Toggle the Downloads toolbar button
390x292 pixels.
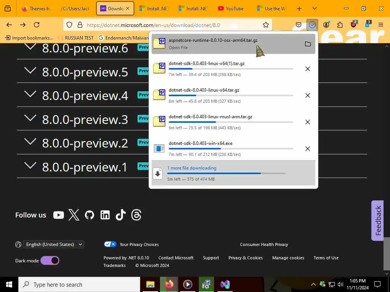pos(312,25)
